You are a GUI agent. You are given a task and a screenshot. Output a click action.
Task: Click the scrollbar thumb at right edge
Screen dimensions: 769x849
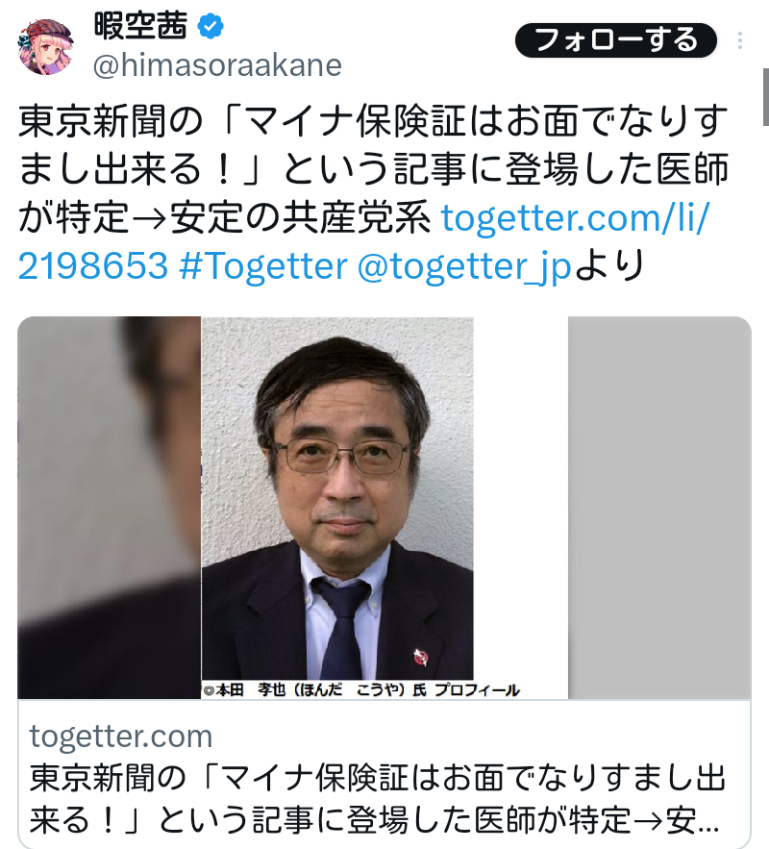[x=766, y=97]
